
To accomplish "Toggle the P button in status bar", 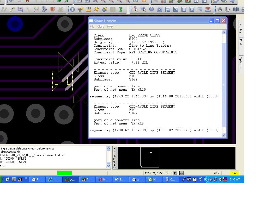I will point(175,173).
